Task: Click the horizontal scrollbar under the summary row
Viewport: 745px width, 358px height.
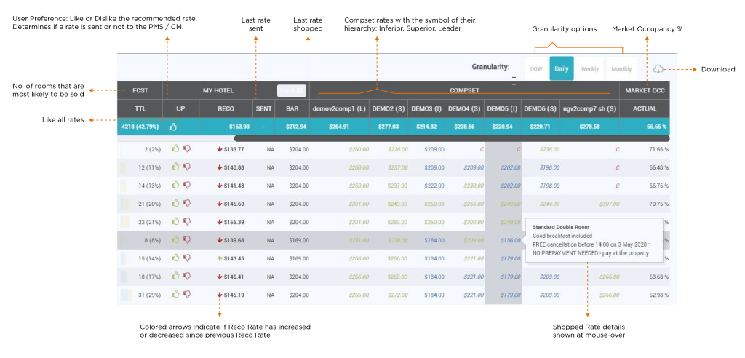Action: pyautogui.click(x=452, y=138)
